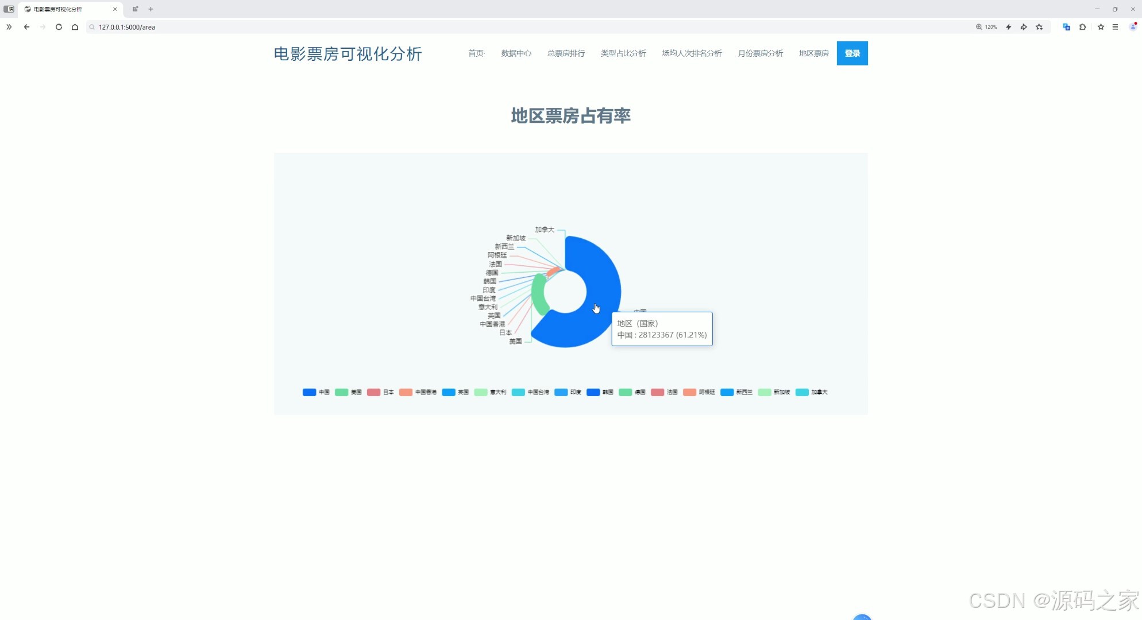Click the browser back navigation arrow
The width and height of the screenshot is (1142, 620).
tap(26, 27)
